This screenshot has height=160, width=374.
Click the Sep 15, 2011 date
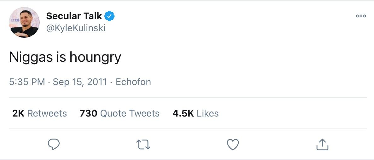click(x=80, y=82)
